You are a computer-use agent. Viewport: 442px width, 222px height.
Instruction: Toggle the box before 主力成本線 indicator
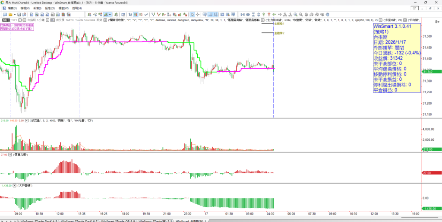(x=263, y=20)
